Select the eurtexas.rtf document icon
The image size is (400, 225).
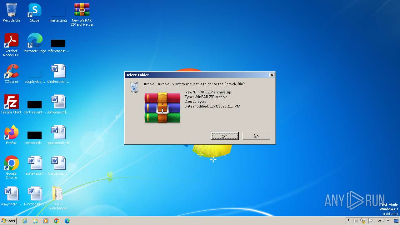pos(35,166)
